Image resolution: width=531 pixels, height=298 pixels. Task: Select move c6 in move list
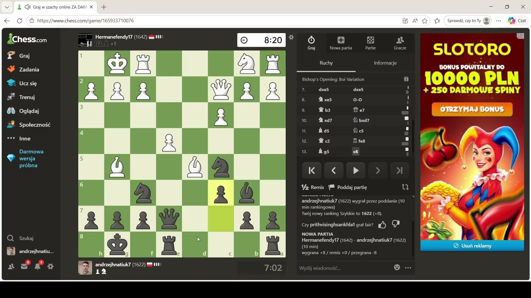(x=356, y=151)
